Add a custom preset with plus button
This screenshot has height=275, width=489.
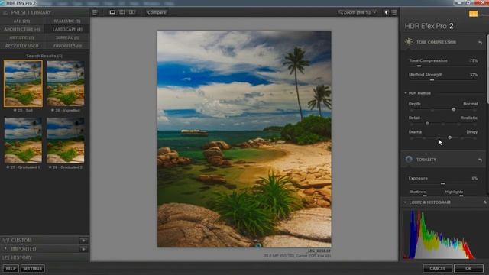[x=83, y=241]
